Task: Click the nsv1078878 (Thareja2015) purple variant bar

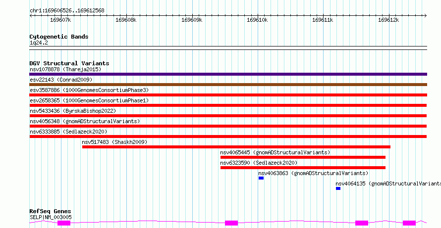Action: click(x=228, y=74)
